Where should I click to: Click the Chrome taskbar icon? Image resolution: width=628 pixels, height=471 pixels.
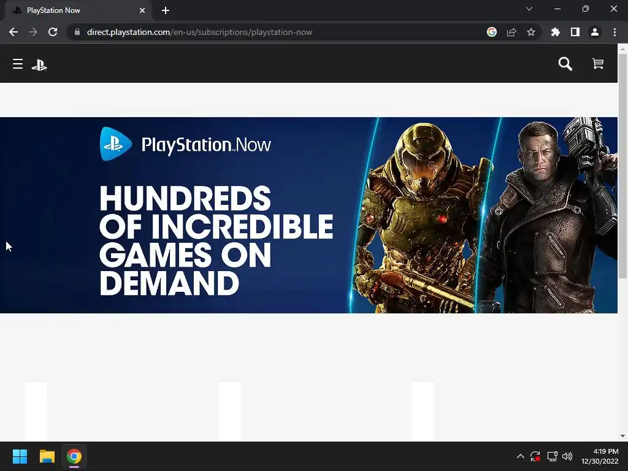coord(74,456)
